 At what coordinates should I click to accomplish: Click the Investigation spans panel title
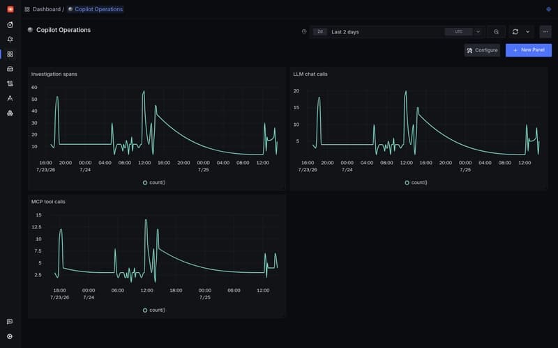pos(54,74)
